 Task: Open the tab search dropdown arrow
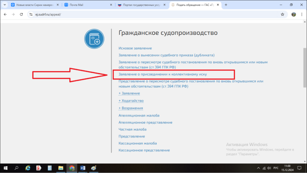coord(5,5)
